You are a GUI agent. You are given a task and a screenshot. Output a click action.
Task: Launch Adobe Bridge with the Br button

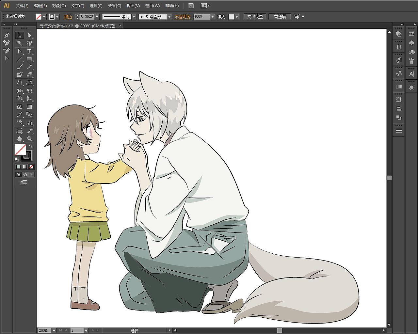click(x=191, y=6)
